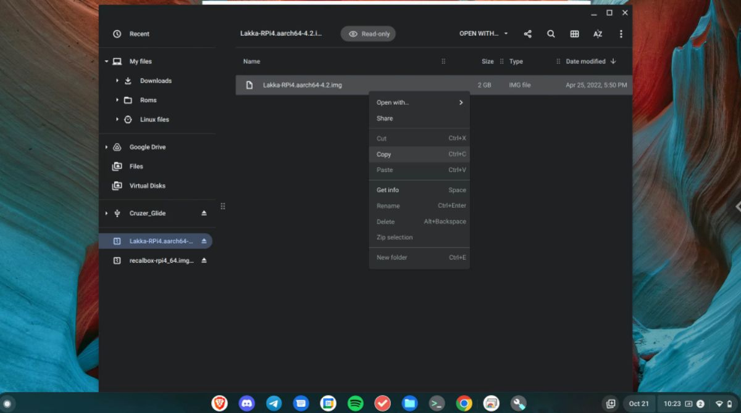Toggle the Read-only mode pill
This screenshot has width=741, height=413.
(x=367, y=34)
